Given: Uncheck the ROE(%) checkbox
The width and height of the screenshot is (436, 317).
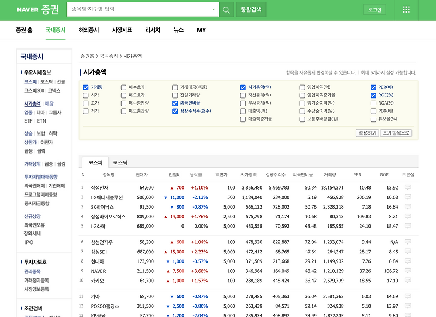Looking at the screenshot, I should (x=373, y=95).
